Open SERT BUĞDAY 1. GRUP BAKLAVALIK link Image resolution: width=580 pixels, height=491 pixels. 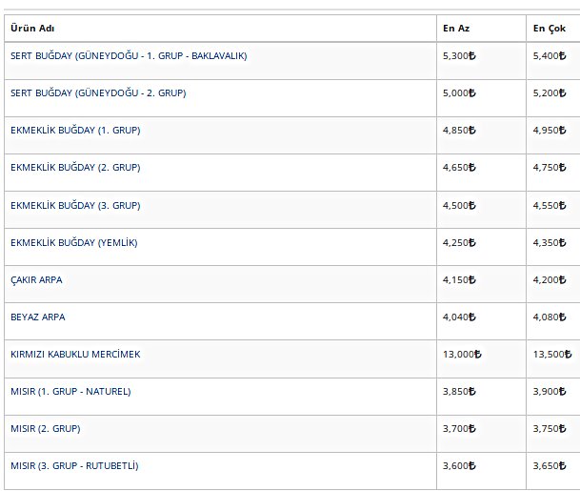(x=129, y=56)
